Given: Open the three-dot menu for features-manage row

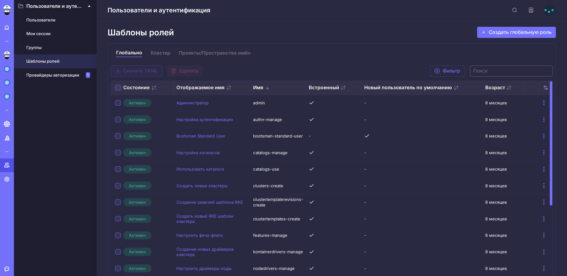Looking at the screenshot, I should coord(544,235).
